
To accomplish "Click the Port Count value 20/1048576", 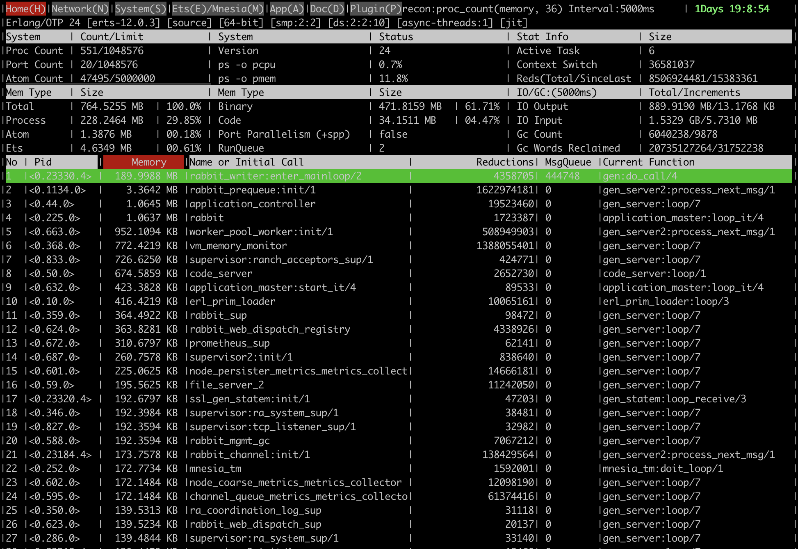I will tap(109, 64).
